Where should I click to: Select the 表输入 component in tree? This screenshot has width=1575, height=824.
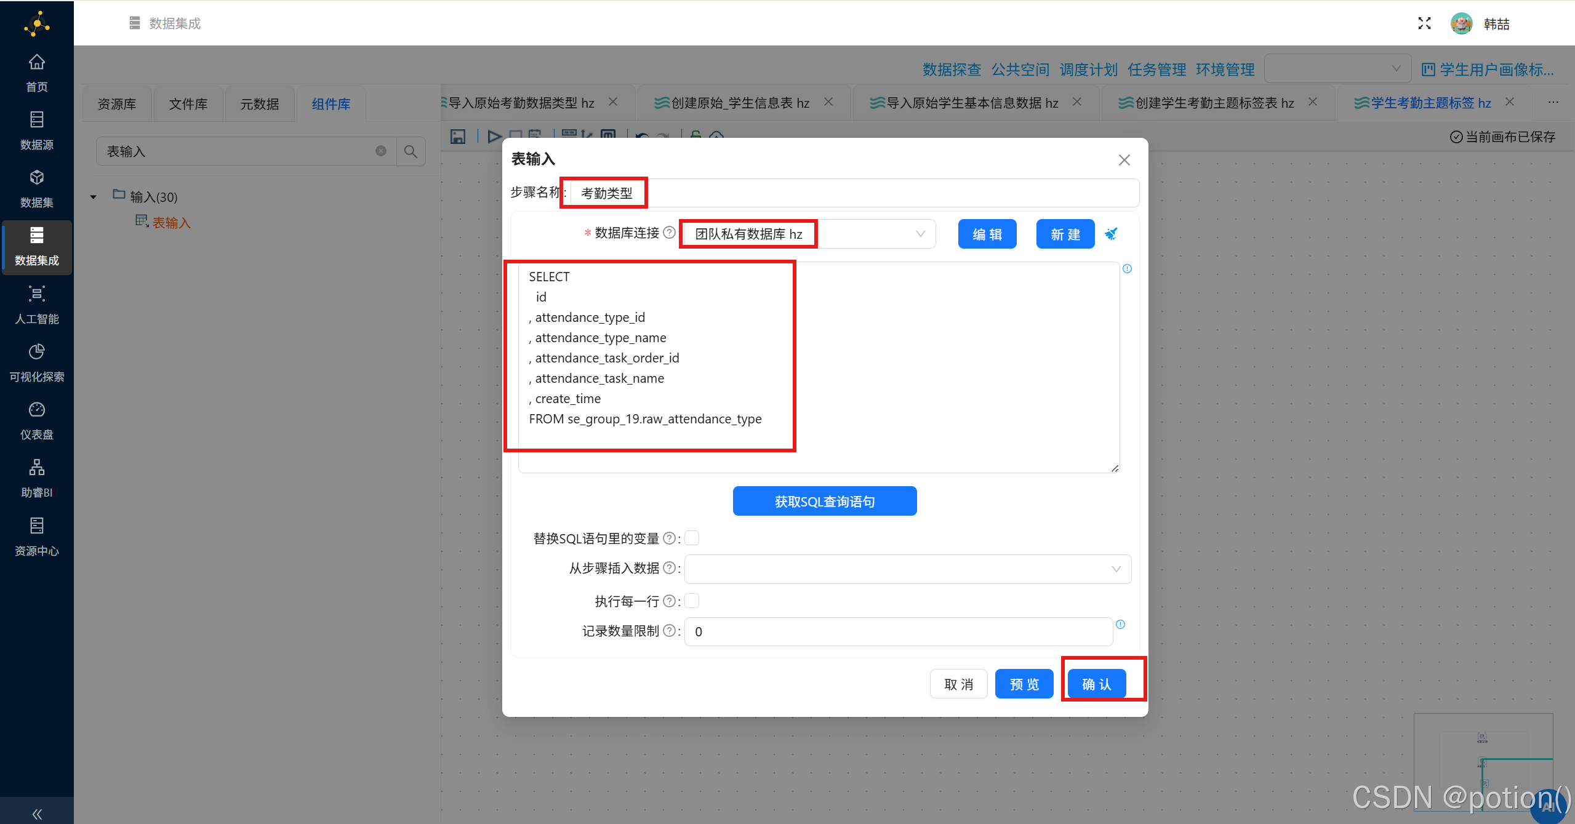[163, 222]
